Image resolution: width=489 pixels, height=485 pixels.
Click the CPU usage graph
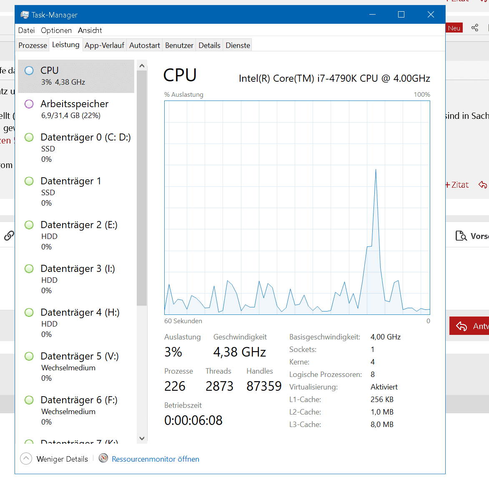(x=297, y=207)
